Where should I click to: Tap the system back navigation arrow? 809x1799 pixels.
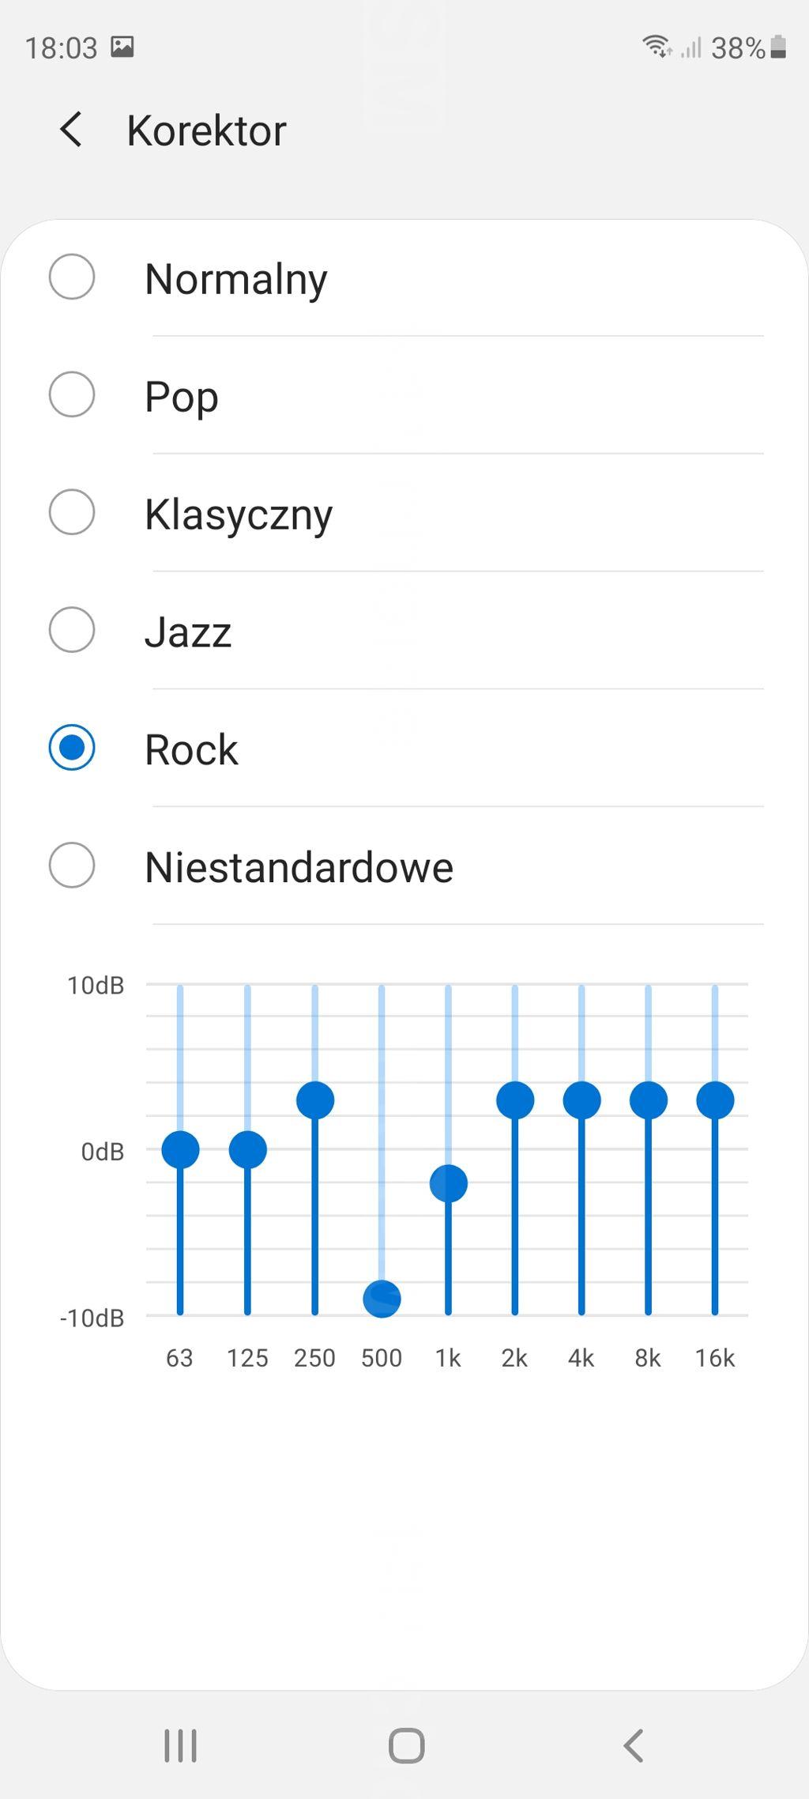pos(634,1745)
